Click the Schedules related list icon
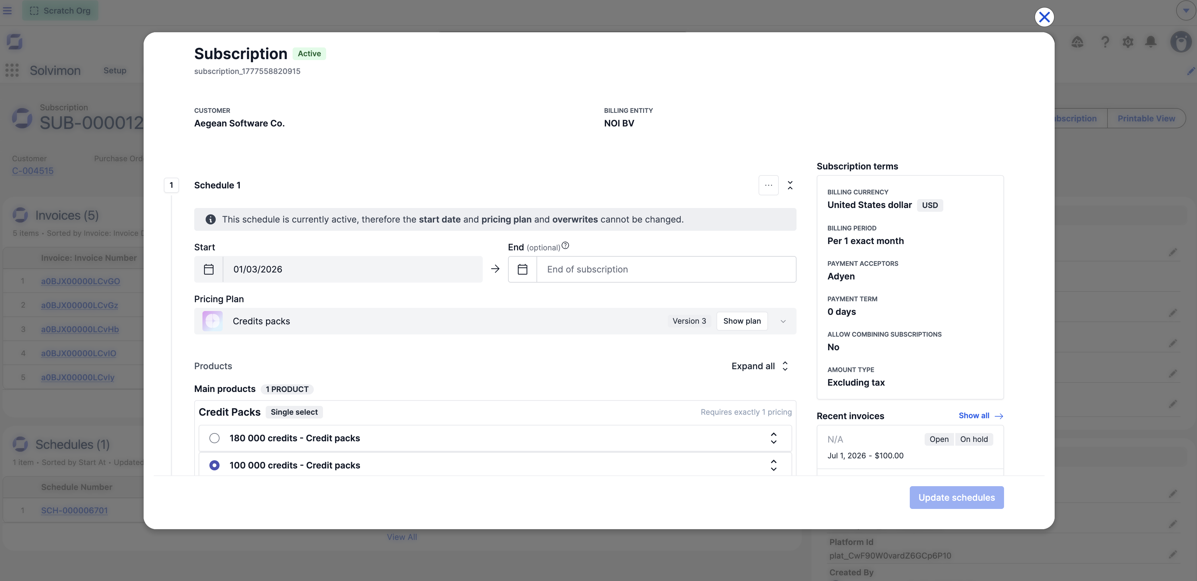 pyautogui.click(x=20, y=444)
